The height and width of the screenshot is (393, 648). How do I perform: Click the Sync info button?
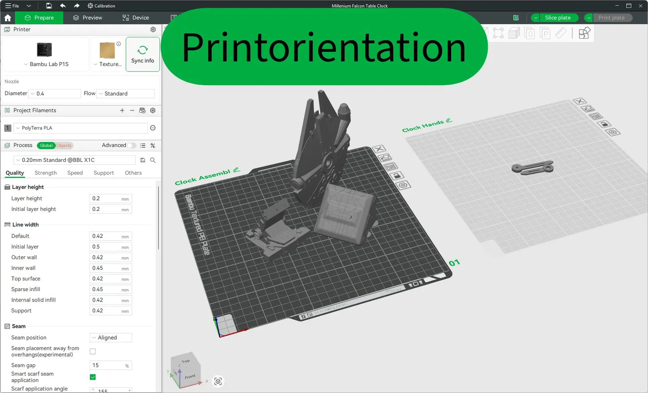pyautogui.click(x=143, y=54)
